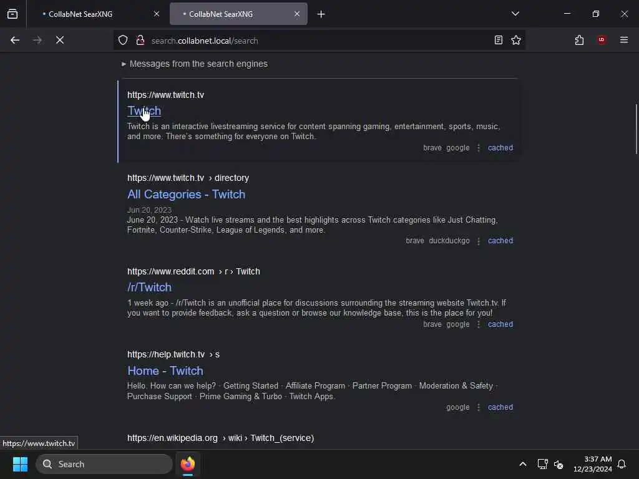Click the https://www.reddit.com › r › Twitch URL
The image size is (639, 479).
(x=193, y=271)
